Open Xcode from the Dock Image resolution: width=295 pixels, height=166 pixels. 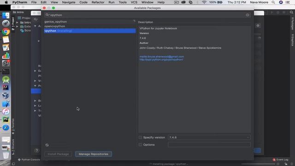[6, 103]
